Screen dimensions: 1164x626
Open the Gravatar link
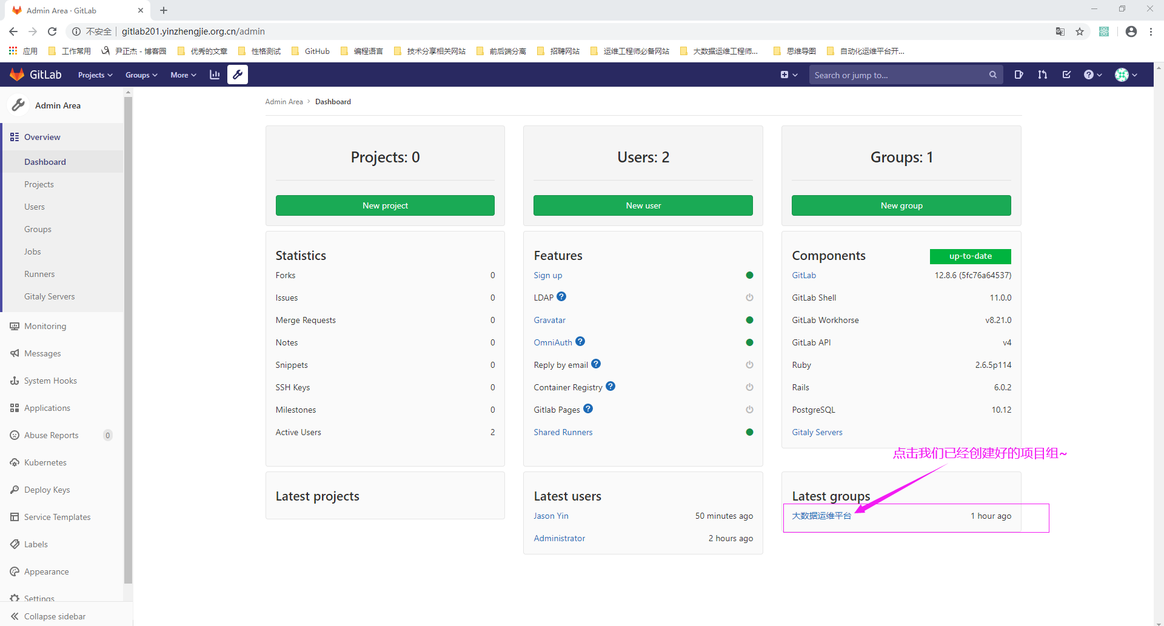coord(549,320)
